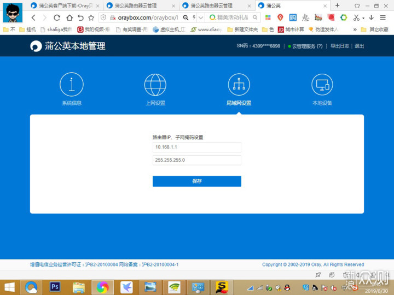The width and height of the screenshot is (394, 295).
Task: Click the undo restore closed tab arrow
Action: click(80, 17)
